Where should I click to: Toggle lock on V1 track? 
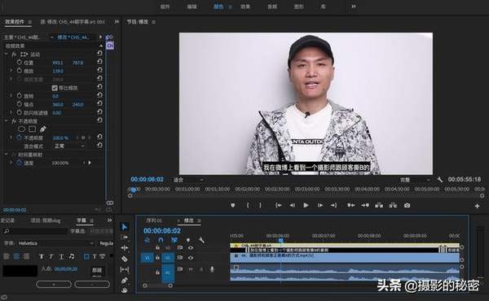point(157,258)
